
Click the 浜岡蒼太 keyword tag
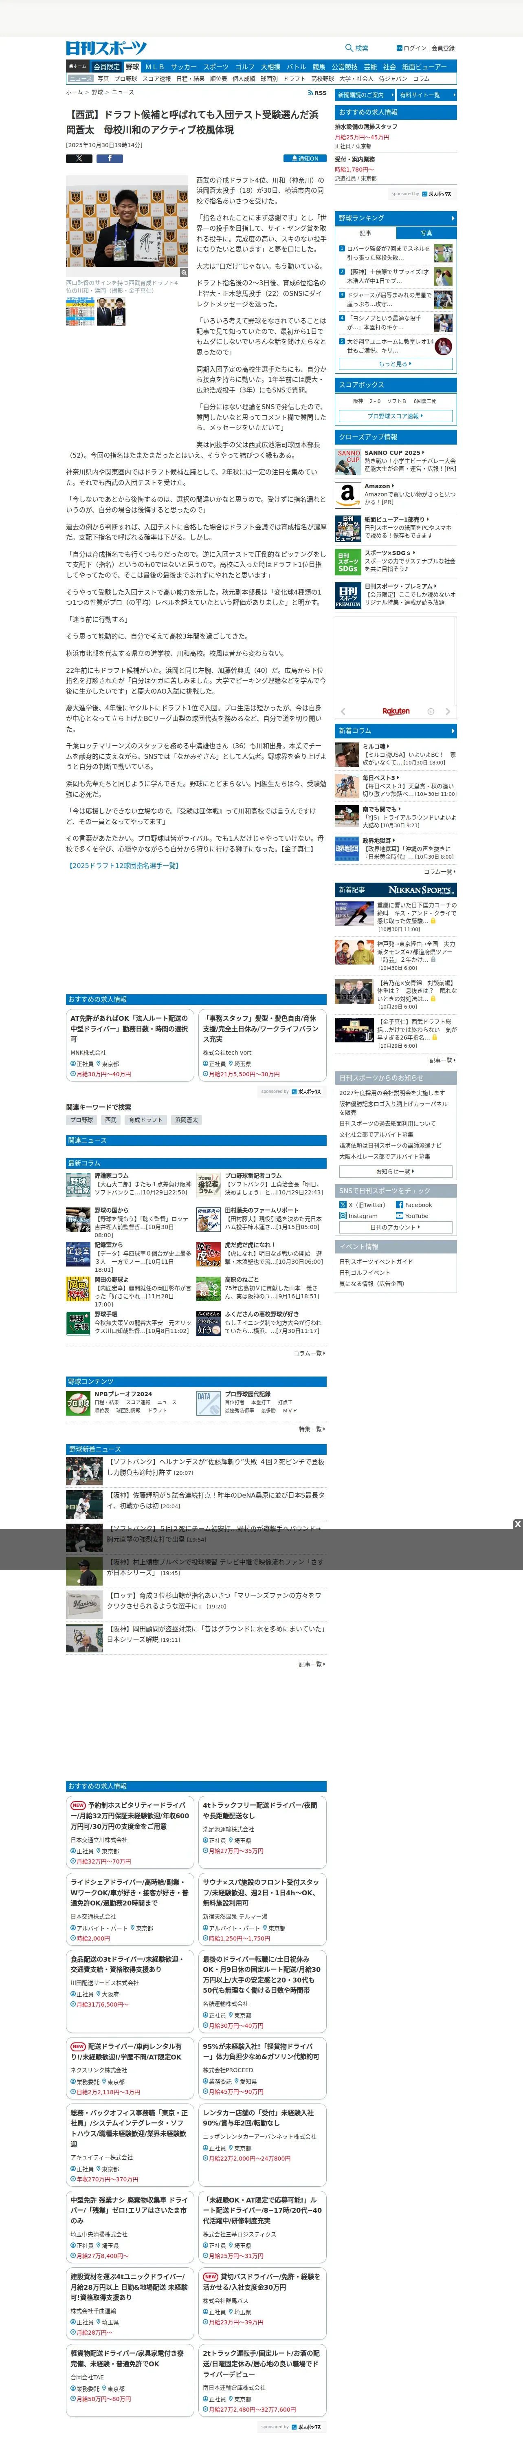(187, 1120)
